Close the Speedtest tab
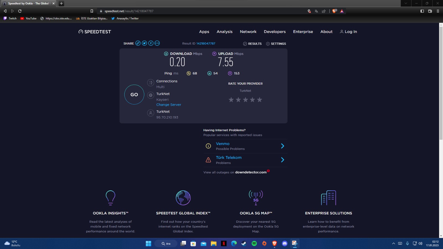 [x=54, y=4]
